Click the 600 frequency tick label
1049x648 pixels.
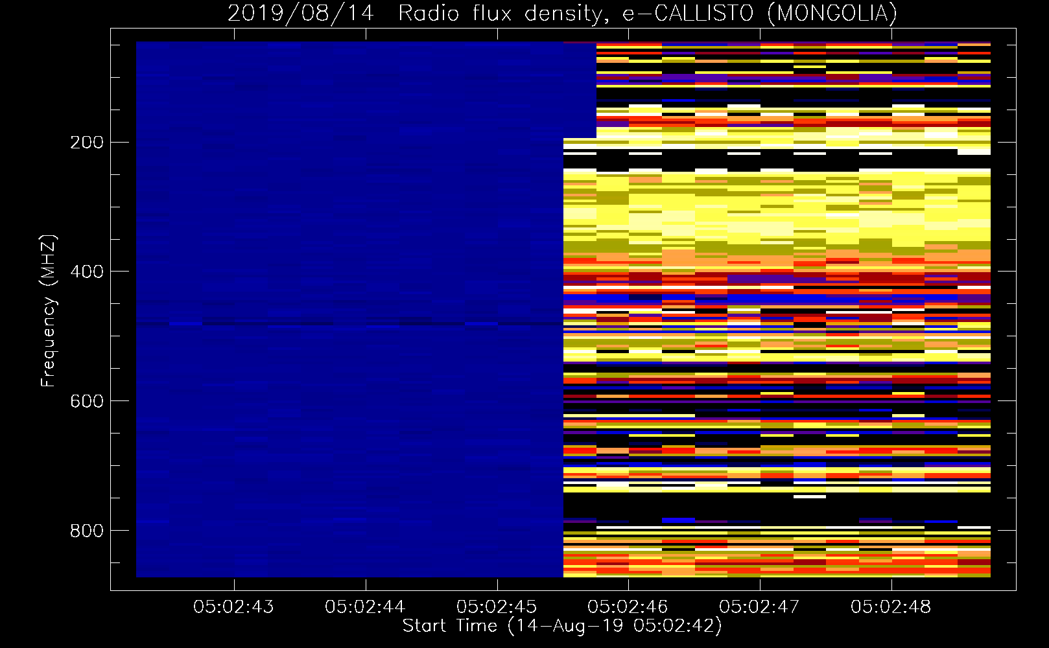pos(87,401)
